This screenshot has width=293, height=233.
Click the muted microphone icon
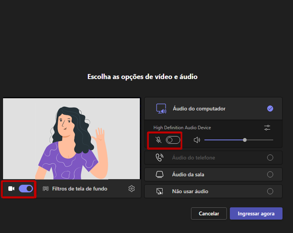pyautogui.click(x=158, y=140)
